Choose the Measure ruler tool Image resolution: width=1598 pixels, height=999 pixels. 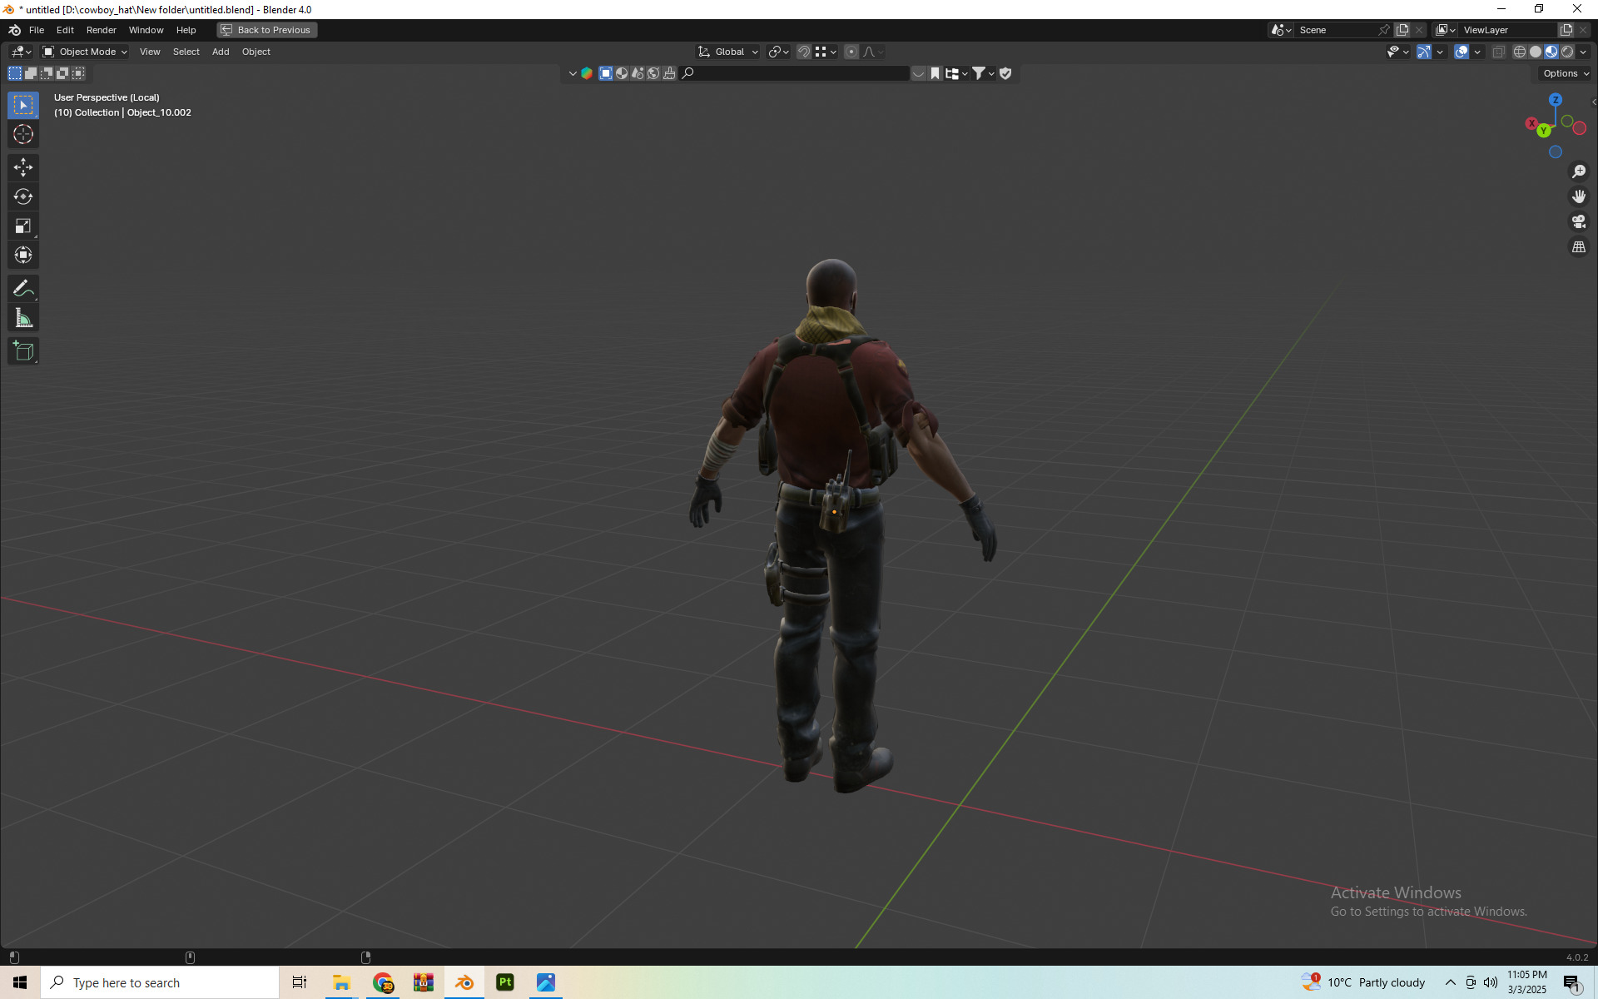coord(23,318)
